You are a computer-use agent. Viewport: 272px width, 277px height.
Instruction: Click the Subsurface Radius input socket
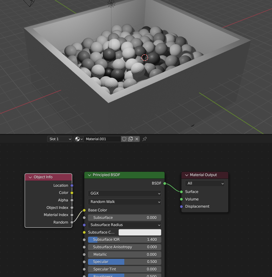click(x=84, y=225)
